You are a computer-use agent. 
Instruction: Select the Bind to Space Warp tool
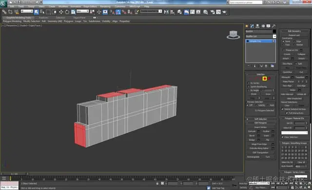coord(17,12)
